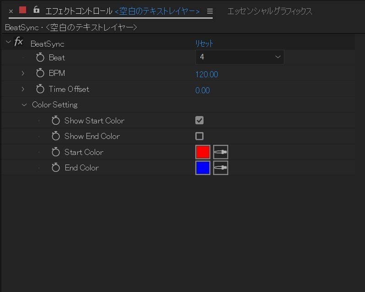The width and height of the screenshot is (365, 292).
Task: Click the Show Start Color label
Action: pos(95,121)
